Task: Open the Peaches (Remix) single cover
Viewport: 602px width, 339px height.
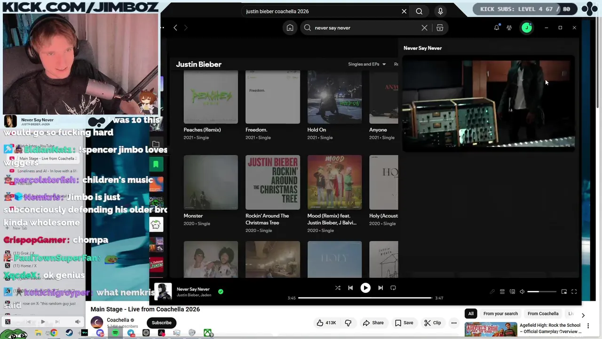Action: pos(211,97)
